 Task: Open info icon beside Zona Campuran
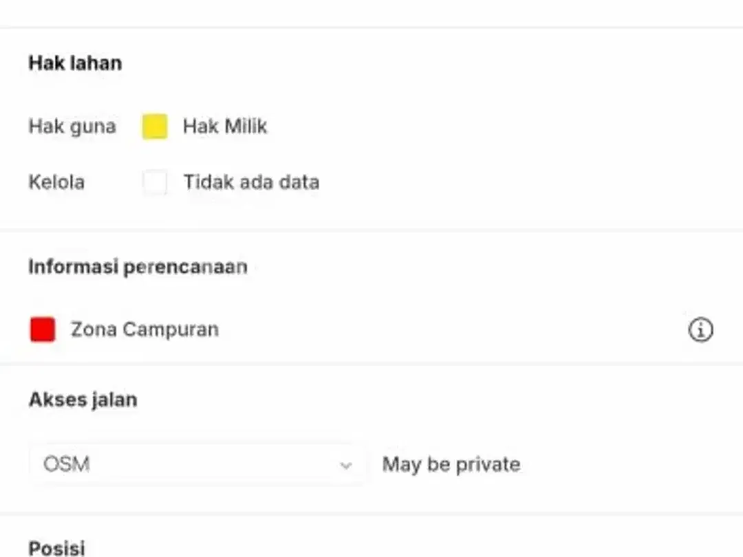[x=700, y=329]
